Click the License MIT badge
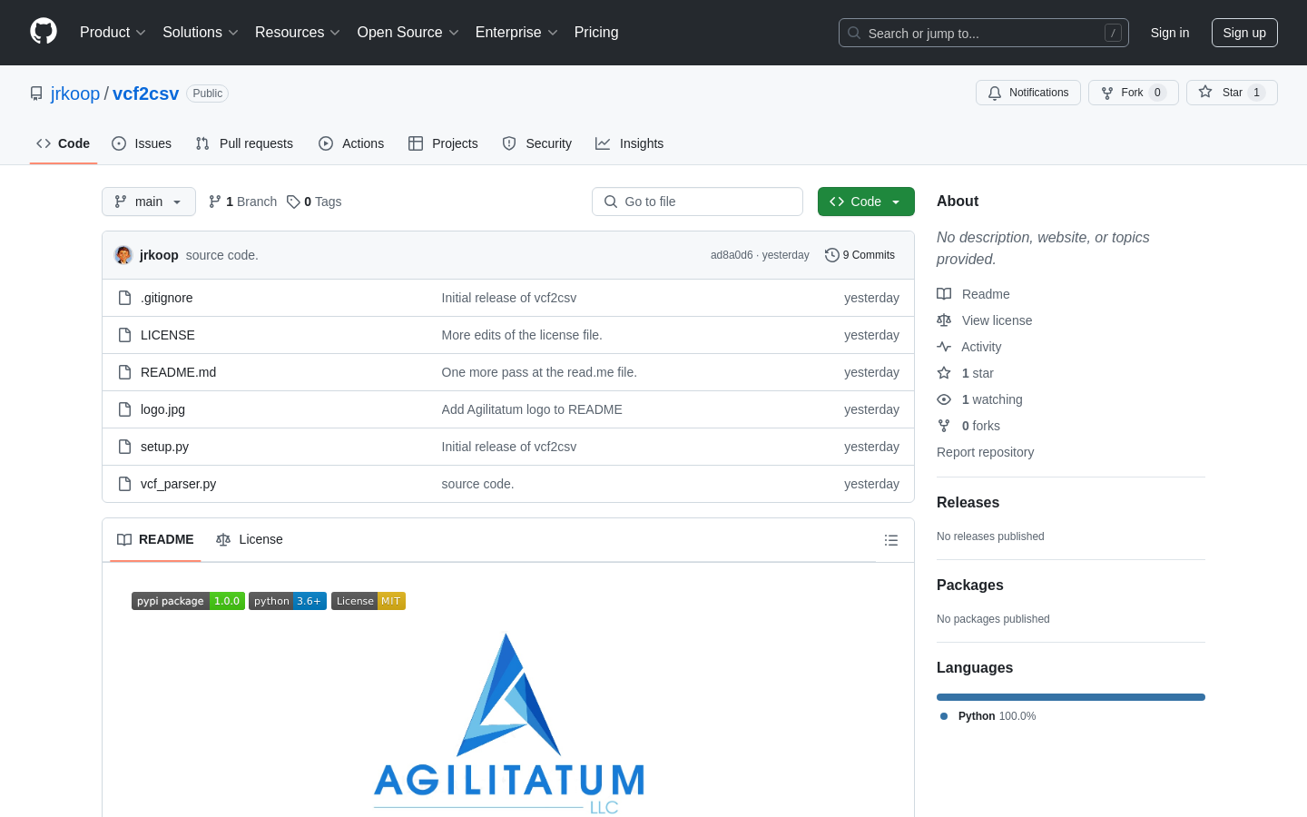This screenshot has height=817, width=1307. coord(369,601)
